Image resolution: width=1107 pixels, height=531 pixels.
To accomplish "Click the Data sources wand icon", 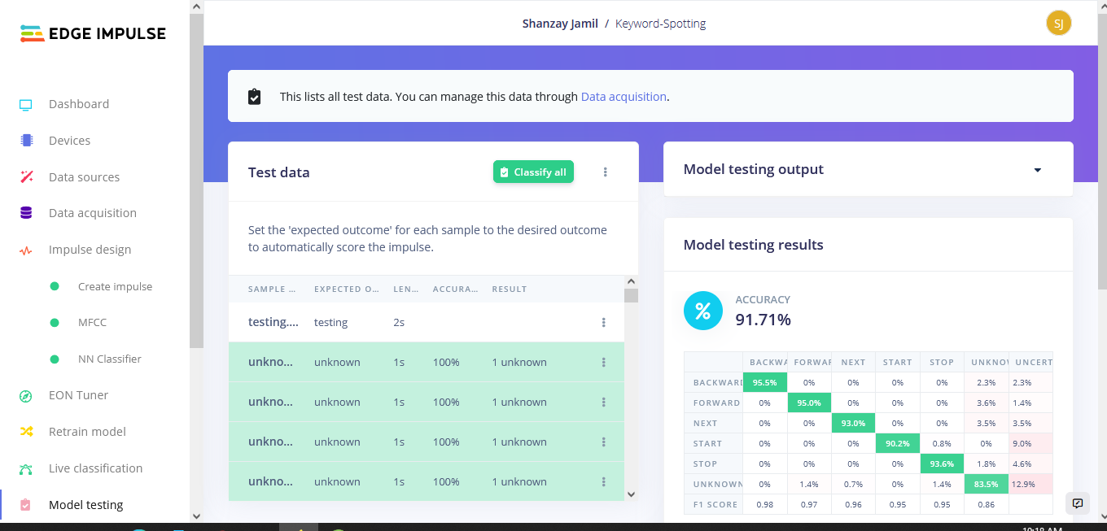I will (26, 177).
